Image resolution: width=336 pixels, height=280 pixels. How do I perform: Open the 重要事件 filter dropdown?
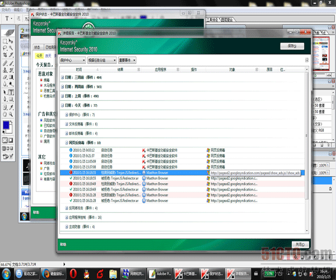[127, 60]
